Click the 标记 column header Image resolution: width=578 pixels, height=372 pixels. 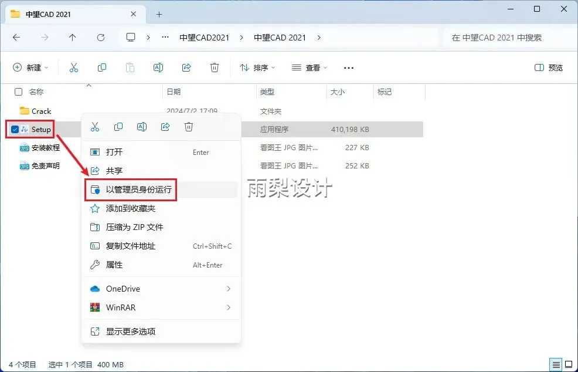[385, 92]
